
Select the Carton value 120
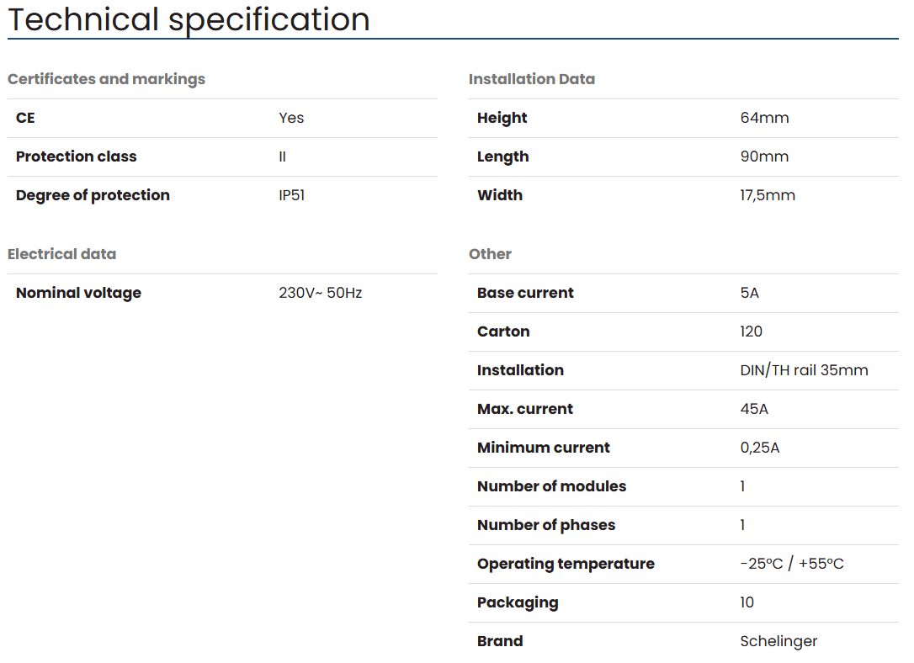click(x=751, y=331)
